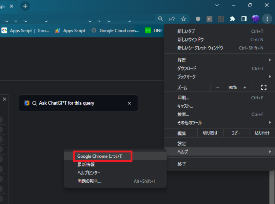Select 検索... menu item
275x204 pixels.
(x=219, y=114)
